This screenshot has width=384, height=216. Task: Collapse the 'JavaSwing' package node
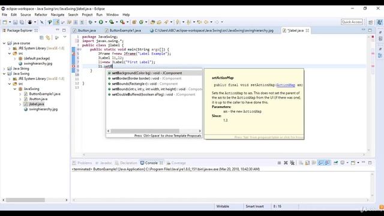tap(15, 89)
